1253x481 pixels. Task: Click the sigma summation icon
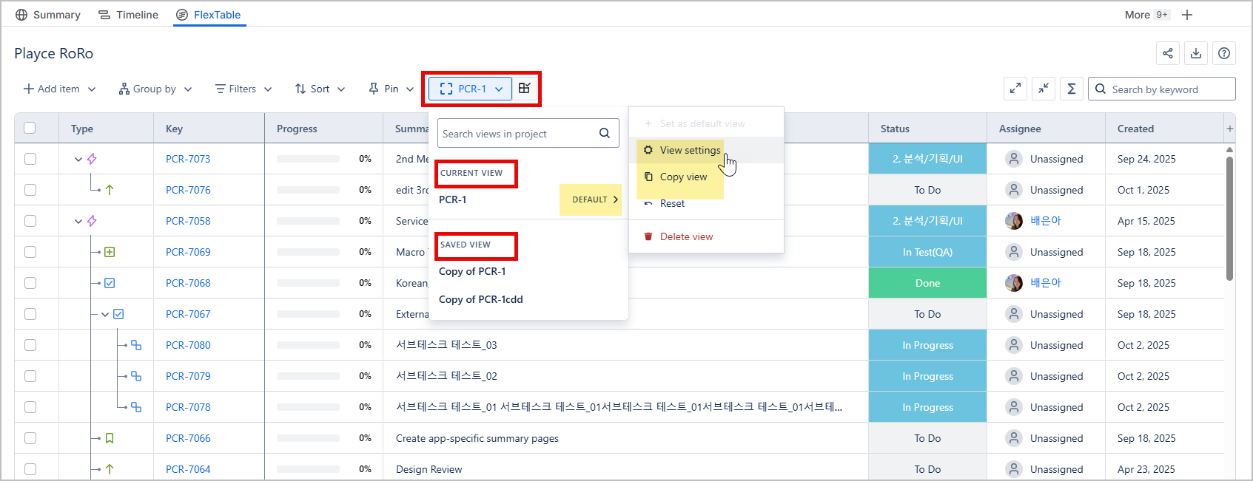(1071, 89)
